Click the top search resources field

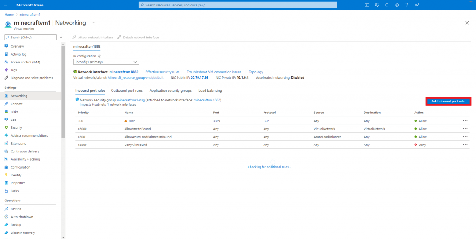coord(238,5)
